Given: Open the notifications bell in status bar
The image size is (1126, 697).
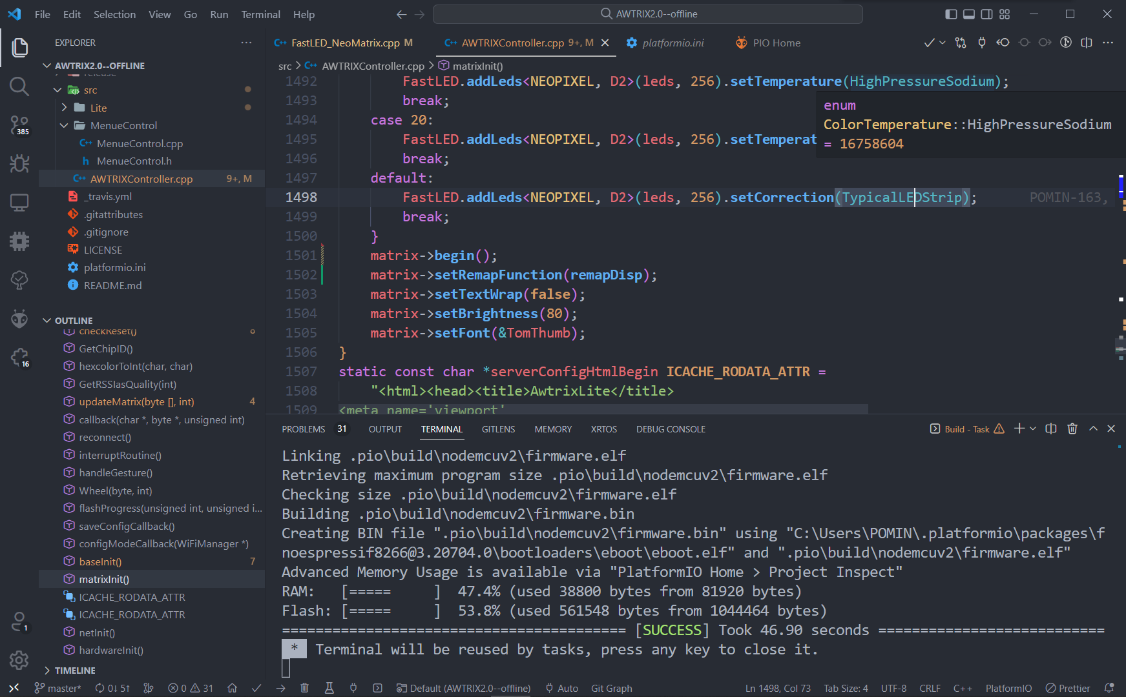Looking at the screenshot, I should [1109, 688].
